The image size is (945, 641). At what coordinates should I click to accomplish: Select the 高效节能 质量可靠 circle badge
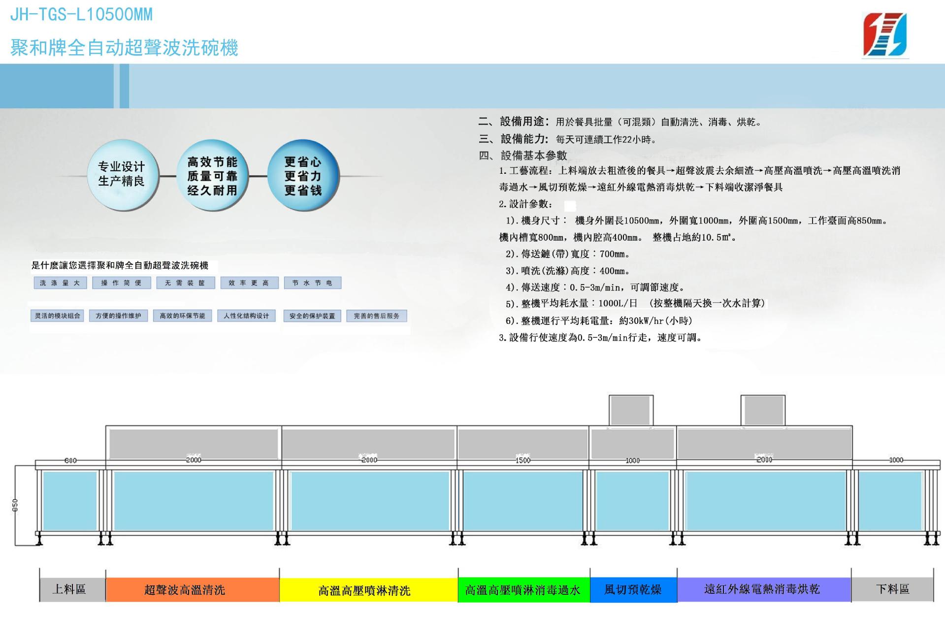click(x=212, y=176)
